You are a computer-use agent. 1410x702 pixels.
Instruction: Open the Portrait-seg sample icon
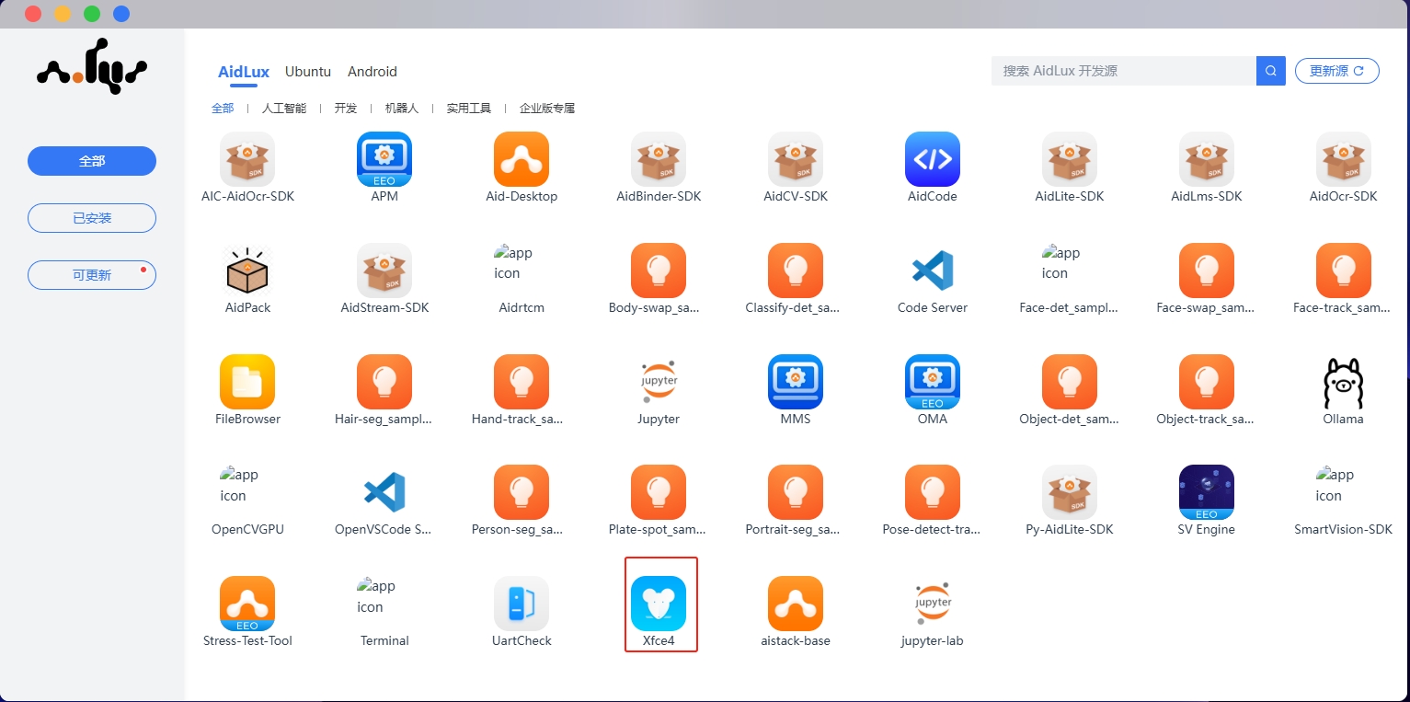click(796, 492)
